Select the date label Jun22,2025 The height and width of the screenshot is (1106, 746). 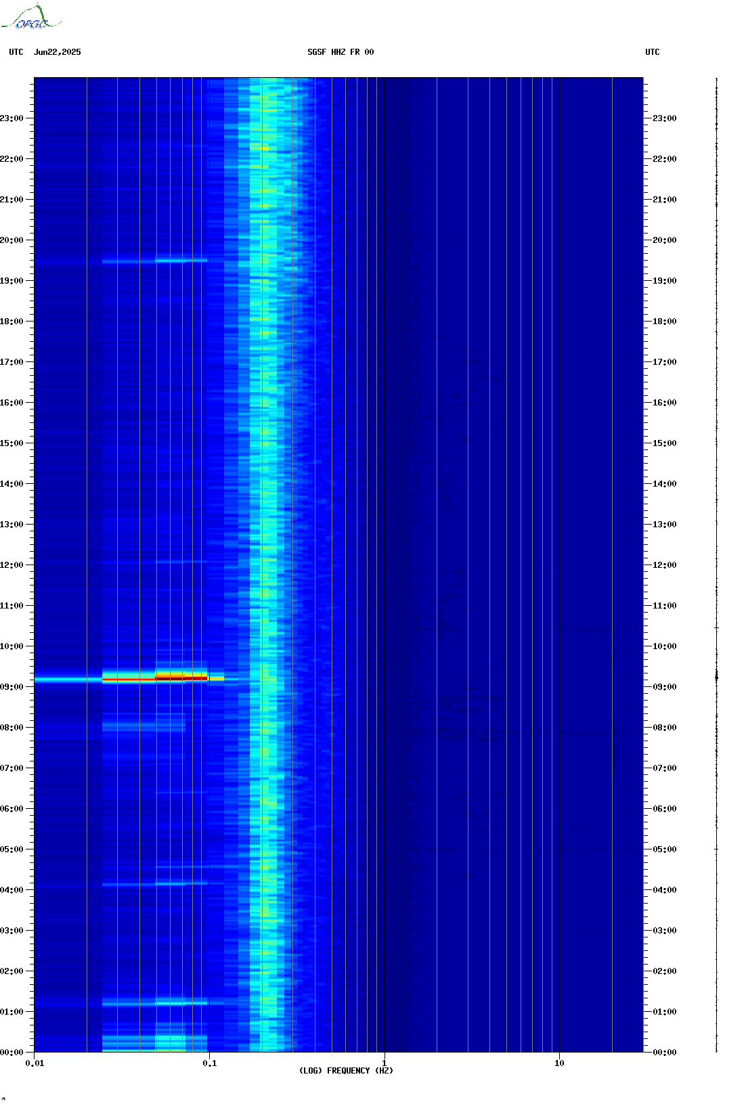tap(57, 52)
